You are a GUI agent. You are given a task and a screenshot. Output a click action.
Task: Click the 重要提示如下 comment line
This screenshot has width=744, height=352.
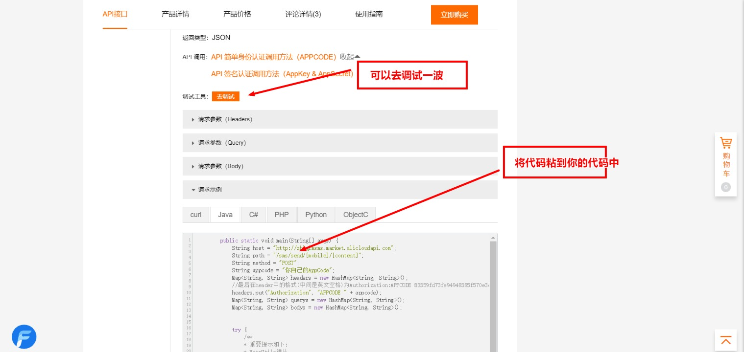click(x=266, y=344)
